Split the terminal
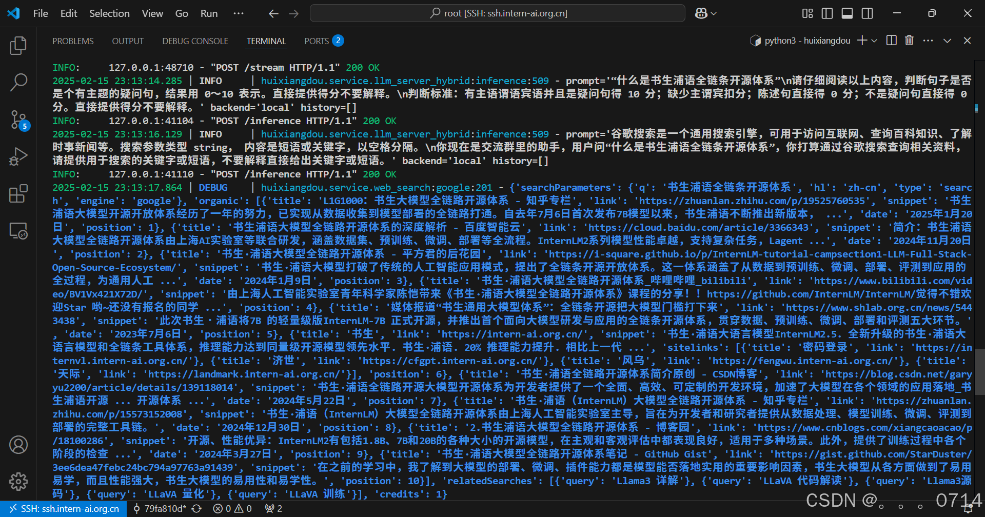This screenshot has height=517, width=985. coord(892,41)
